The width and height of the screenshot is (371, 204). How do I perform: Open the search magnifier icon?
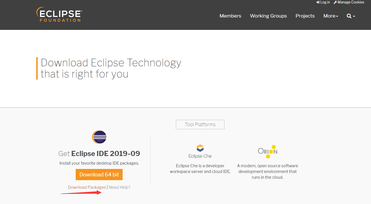click(x=349, y=16)
